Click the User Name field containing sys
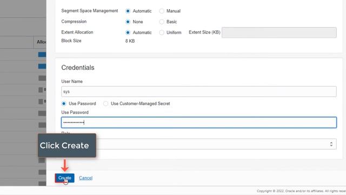Viewport: 346px width, 195px height. point(199,92)
